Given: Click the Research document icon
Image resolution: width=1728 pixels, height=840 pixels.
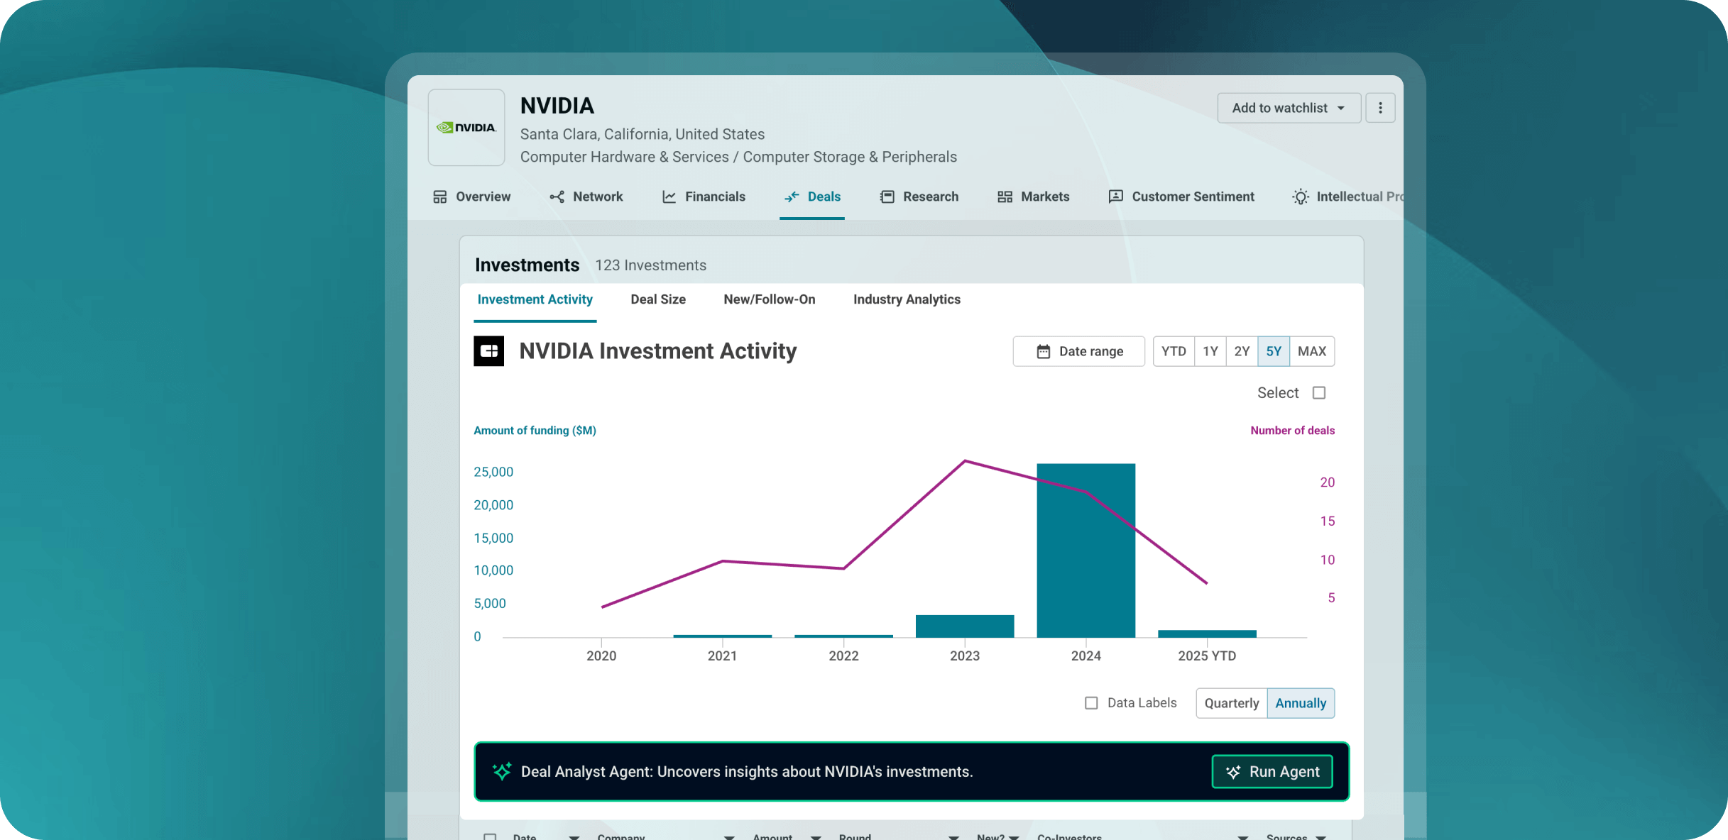Looking at the screenshot, I should coord(887,197).
